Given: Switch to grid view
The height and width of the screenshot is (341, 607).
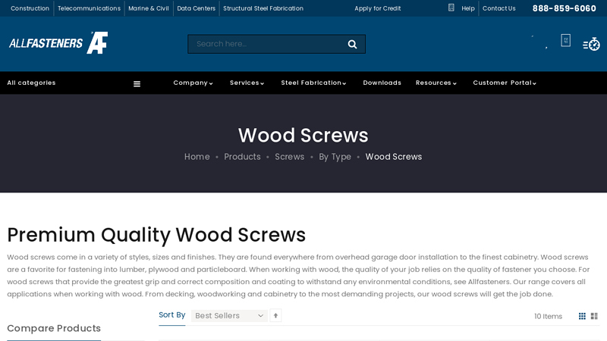Looking at the screenshot, I should pyautogui.click(x=582, y=316).
